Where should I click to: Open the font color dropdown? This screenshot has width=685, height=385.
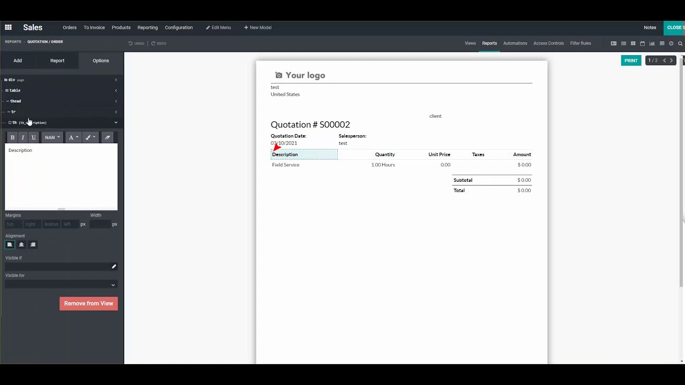pos(73,137)
